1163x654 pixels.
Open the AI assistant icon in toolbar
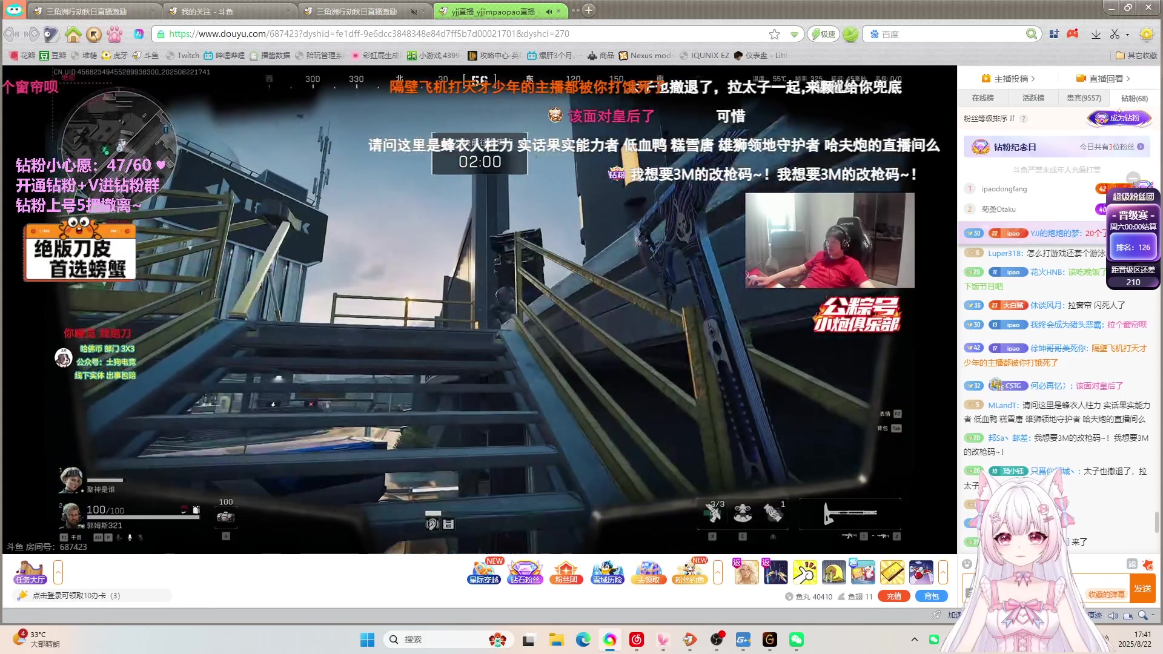pos(139,34)
